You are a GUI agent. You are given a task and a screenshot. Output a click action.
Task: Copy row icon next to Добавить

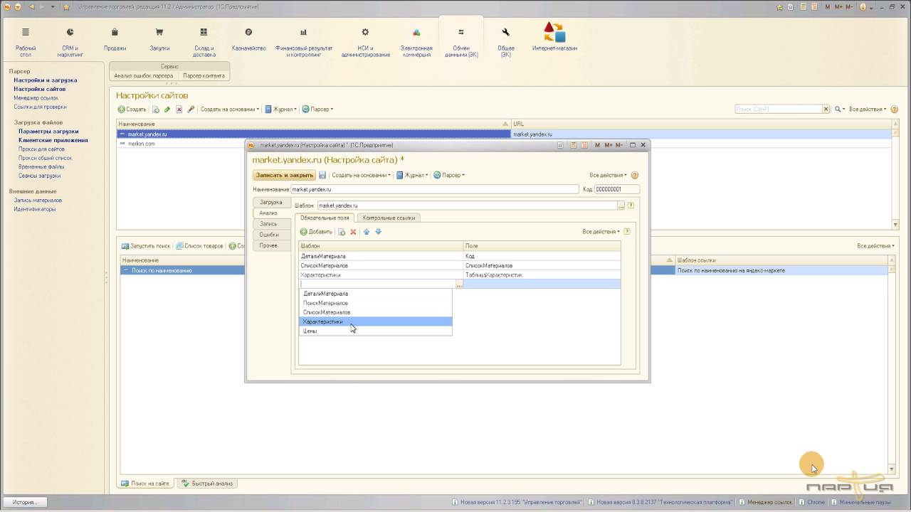coord(342,232)
